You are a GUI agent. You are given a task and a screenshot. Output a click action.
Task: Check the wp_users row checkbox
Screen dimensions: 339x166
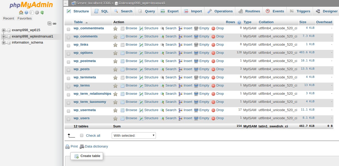click(68, 119)
